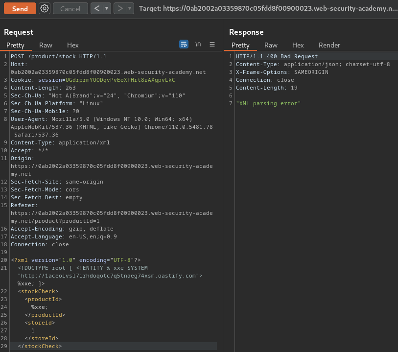398x352 pixels.
Task: Click the Sec-Fetch-Mode: cors header
Action: point(45,189)
